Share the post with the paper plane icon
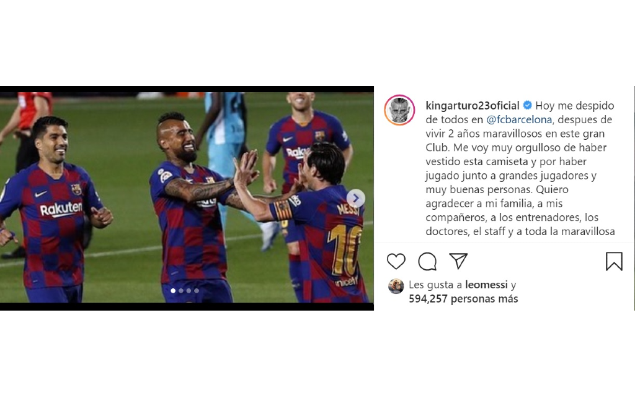This screenshot has height=396, width=635. 458,261
